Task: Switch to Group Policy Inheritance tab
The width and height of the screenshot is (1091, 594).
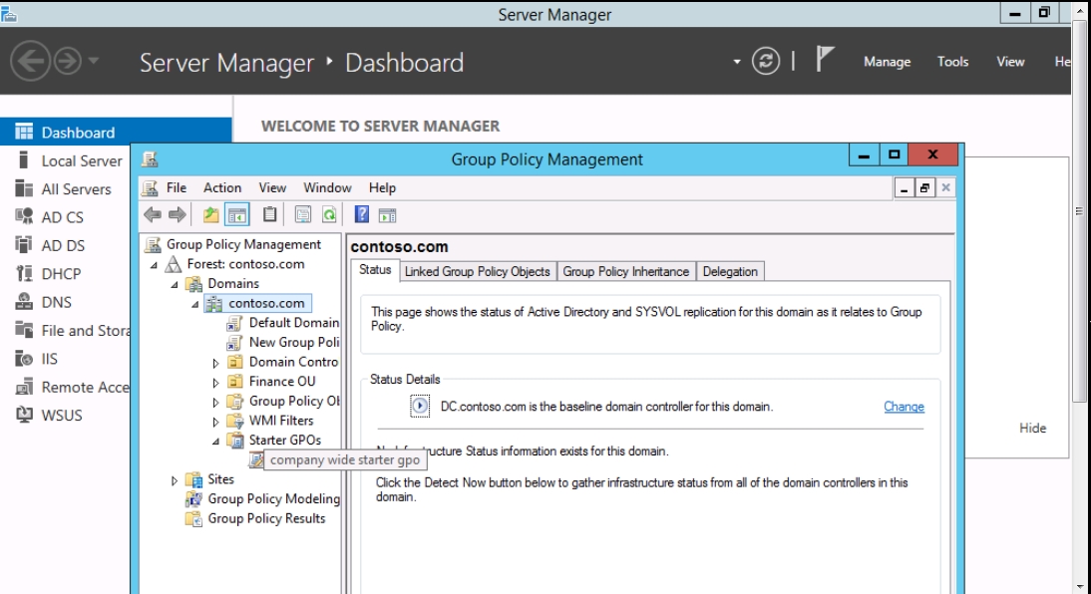Action: (625, 271)
